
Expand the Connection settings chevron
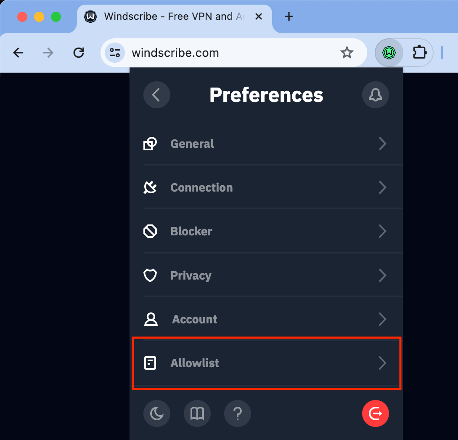point(382,187)
